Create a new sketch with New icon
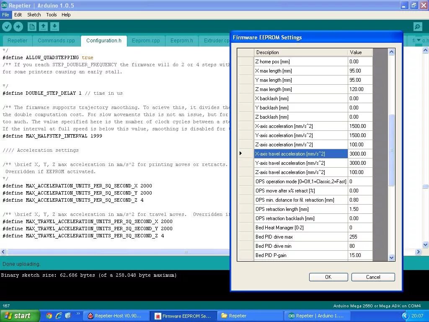 [32, 26]
